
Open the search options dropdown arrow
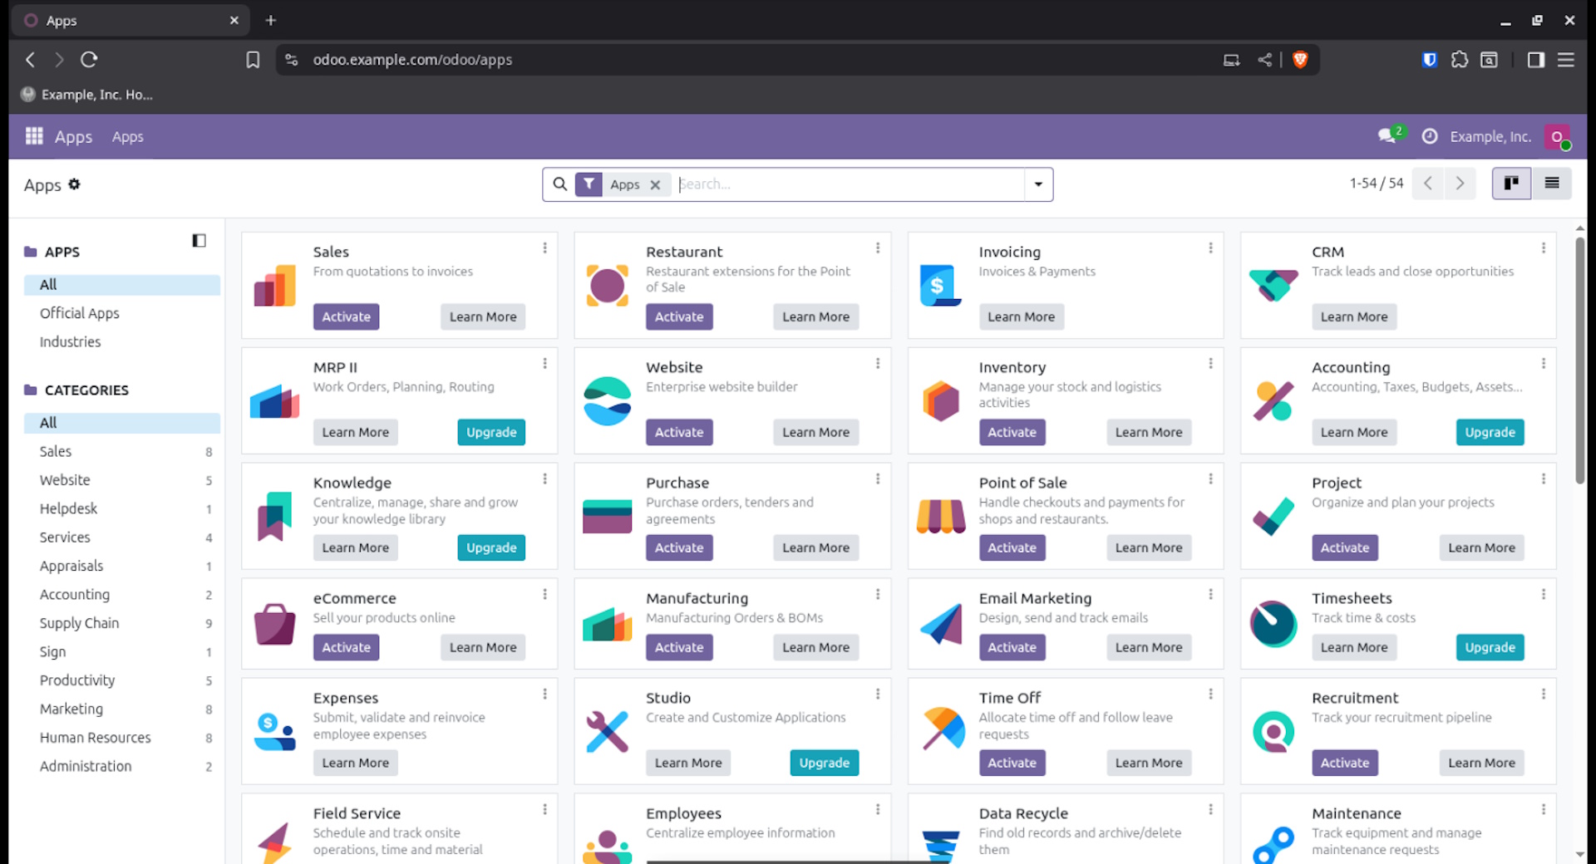(1037, 184)
